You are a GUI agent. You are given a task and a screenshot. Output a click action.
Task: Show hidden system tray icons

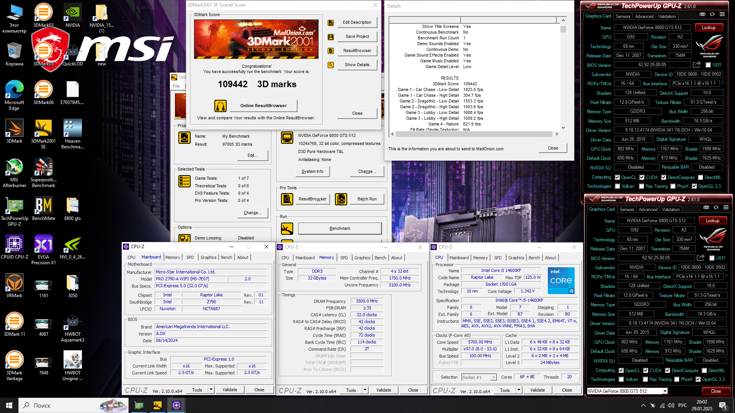[644, 405]
